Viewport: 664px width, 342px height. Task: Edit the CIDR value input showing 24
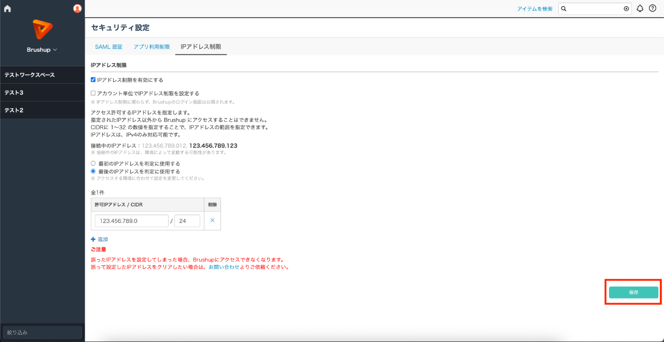pyautogui.click(x=187, y=220)
